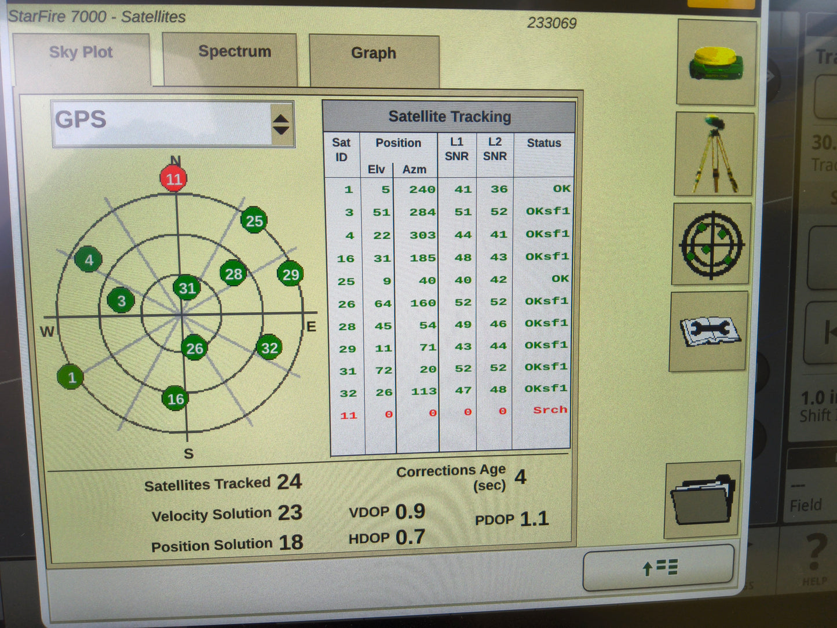
Task: Click the red Srch status cell
Action: click(550, 410)
